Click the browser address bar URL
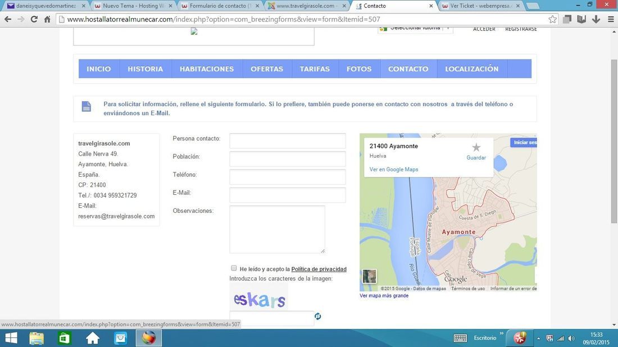618x347 pixels. tap(224, 19)
